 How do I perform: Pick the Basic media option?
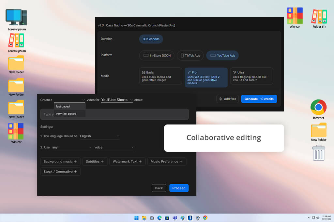160,76
